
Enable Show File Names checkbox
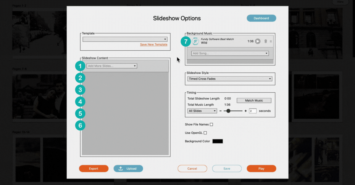click(x=211, y=125)
